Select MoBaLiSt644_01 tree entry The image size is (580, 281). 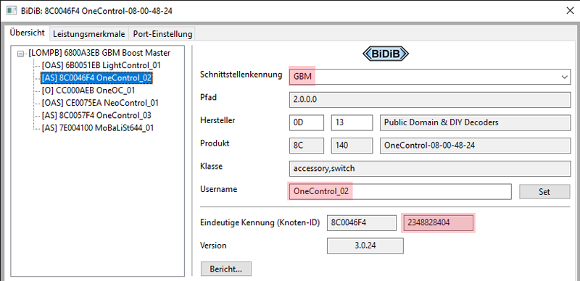pos(98,128)
